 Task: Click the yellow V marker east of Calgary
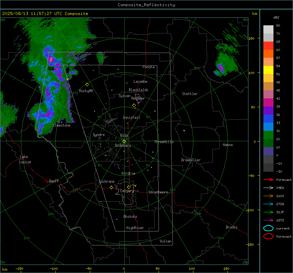pos(135,186)
